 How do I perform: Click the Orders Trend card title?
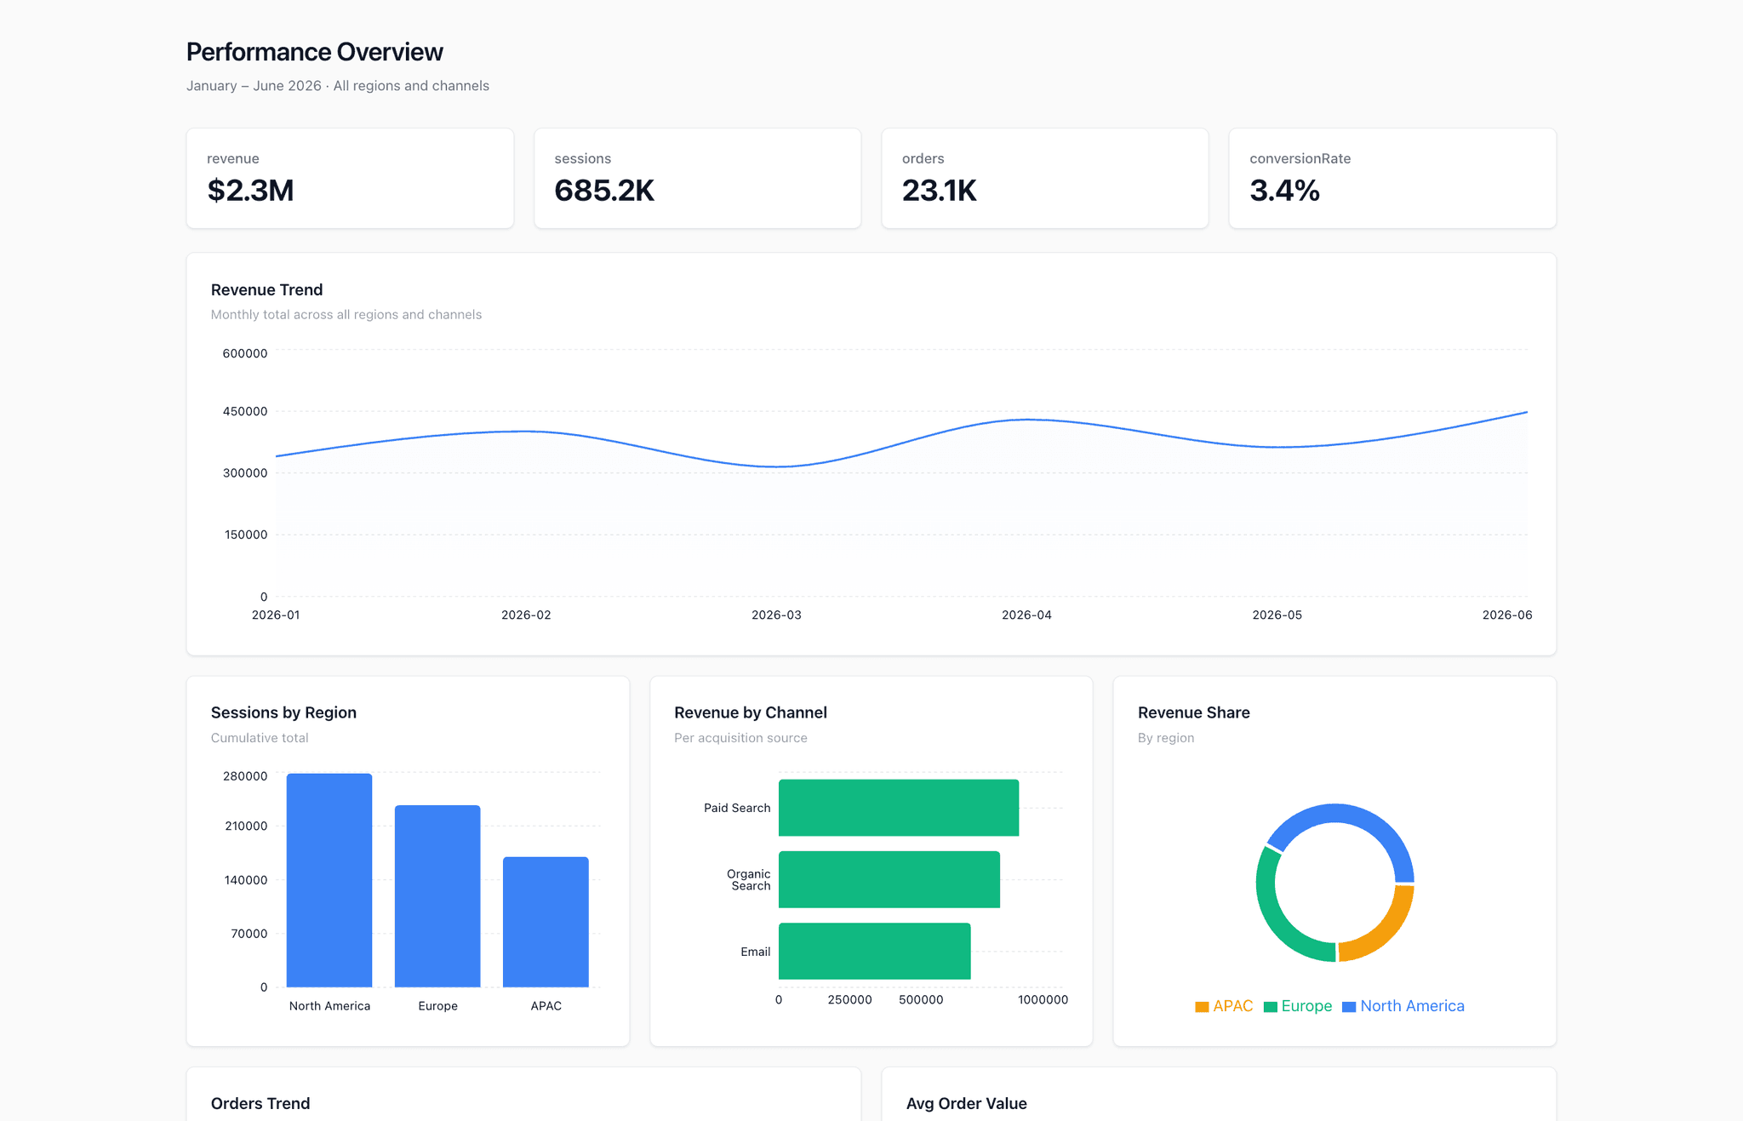pos(260,1103)
